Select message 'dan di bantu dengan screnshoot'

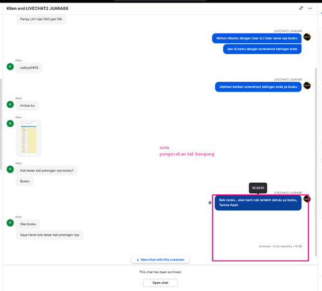262,49
